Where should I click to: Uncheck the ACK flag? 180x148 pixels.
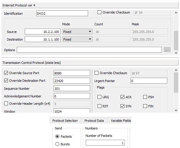tap(122, 97)
